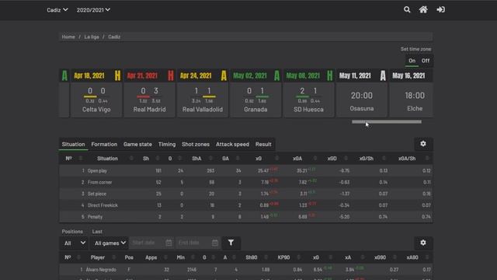Select the Open play row
The height and width of the screenshot is (280, 497).
246,171
